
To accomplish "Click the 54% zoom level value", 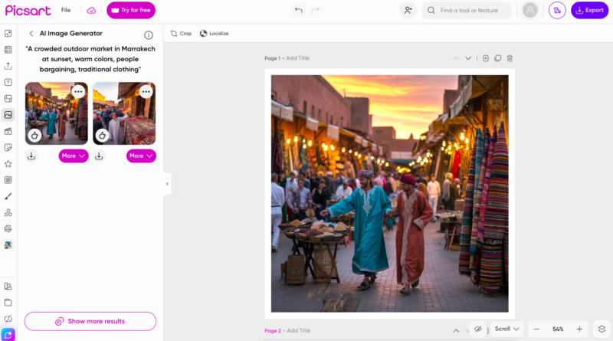I will 558,330.
